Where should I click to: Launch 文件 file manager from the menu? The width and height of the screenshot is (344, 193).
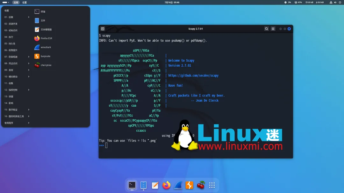(x=40, y=21)
